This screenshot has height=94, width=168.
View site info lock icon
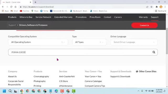pos(21,7)
